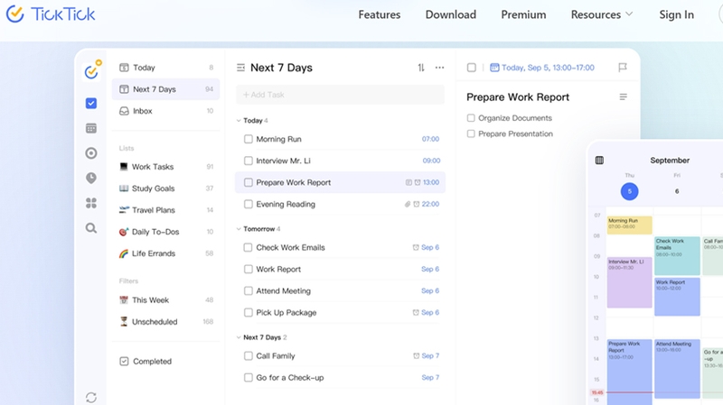Open the three-dots more options menu
This screenshot has width=723, height=405.
pyautogui.click(x=439, y=68)
